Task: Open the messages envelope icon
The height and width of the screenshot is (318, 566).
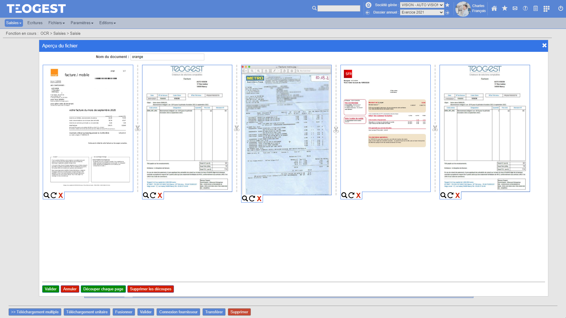Action: (x=515, y=9)
